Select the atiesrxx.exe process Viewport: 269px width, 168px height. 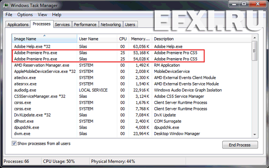point(131,84)
